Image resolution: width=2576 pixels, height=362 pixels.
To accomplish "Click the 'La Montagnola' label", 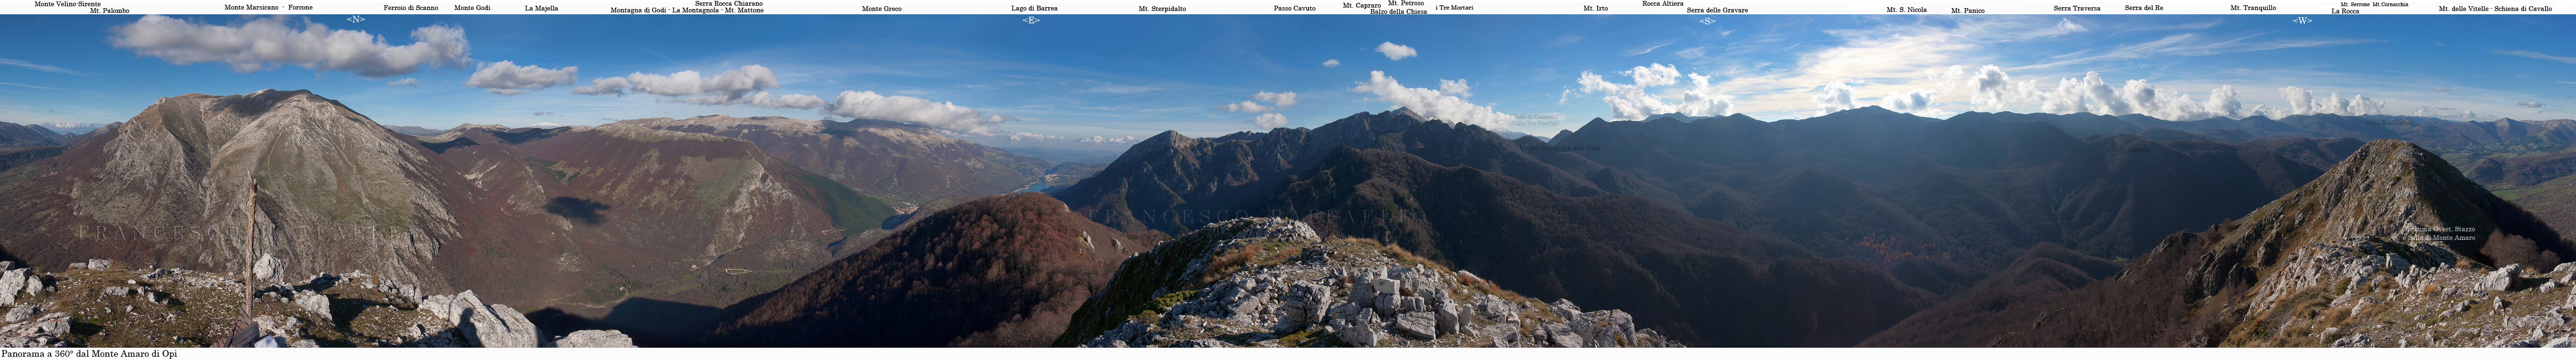I will coord(695,10).
